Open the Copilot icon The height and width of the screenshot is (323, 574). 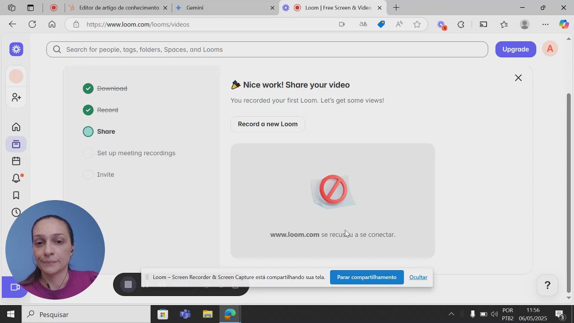coord(564,24)
